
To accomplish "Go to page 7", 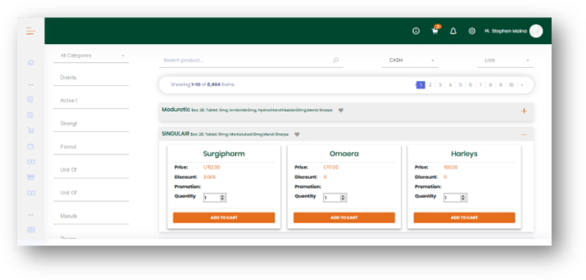I will pos(481,85).
